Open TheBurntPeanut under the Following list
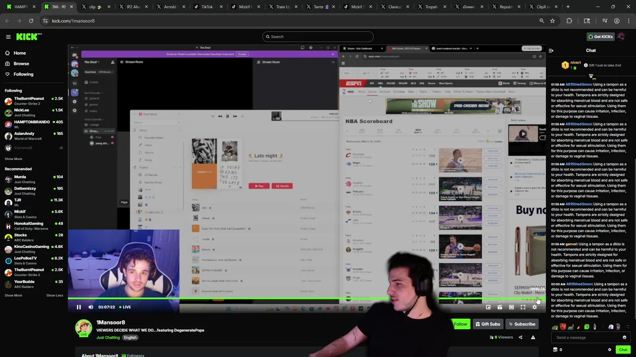The height and width of the screenshot is (357, 636). (x=34, y=101)
